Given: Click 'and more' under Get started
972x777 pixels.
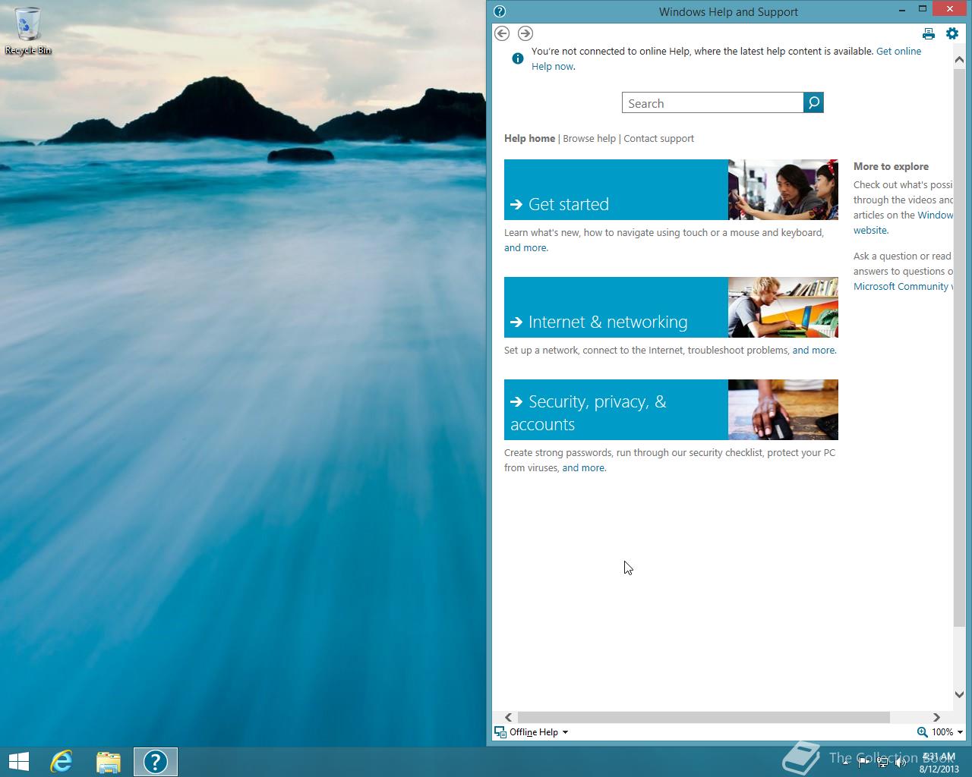Looking at the screenshot, I should [x=525, y=247].
